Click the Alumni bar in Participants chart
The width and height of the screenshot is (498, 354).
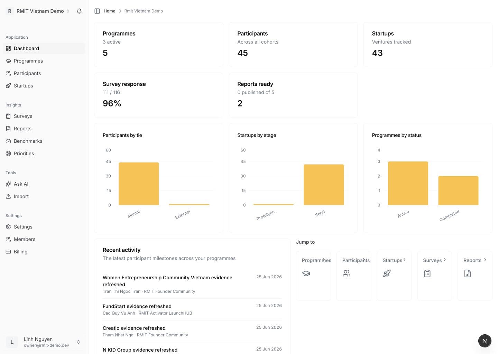point(139,184)
